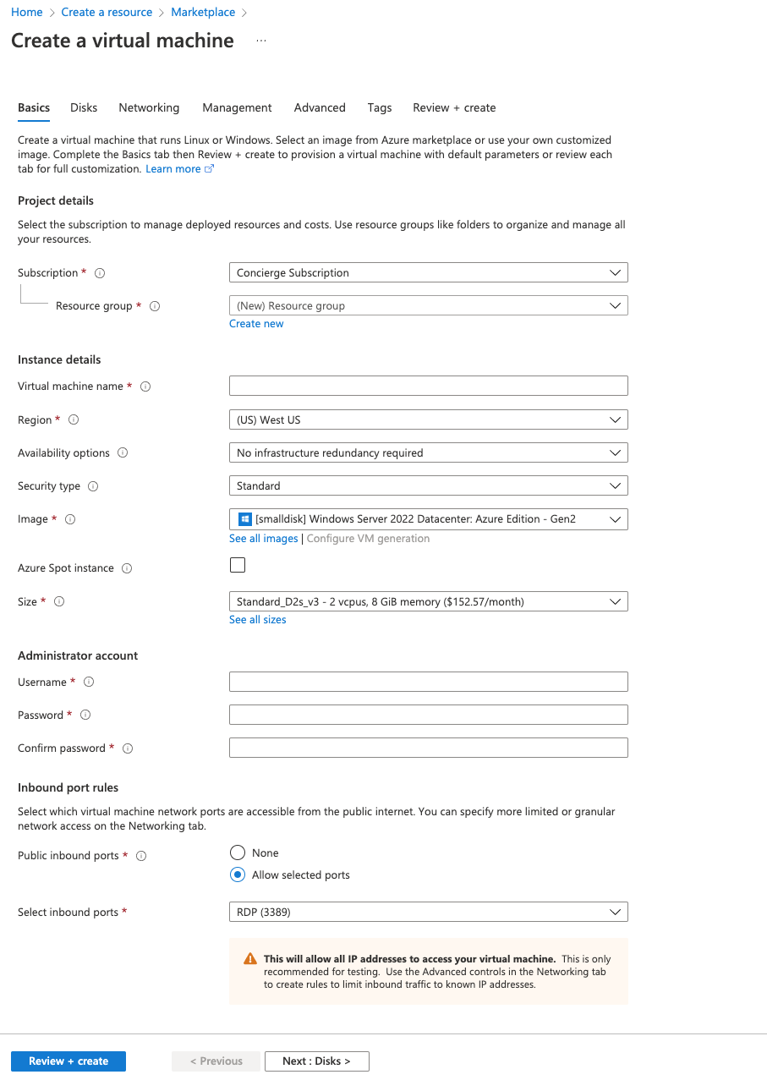Go to the Management tab
This screenshot has width=767, height=1091.
click(237, 107)
